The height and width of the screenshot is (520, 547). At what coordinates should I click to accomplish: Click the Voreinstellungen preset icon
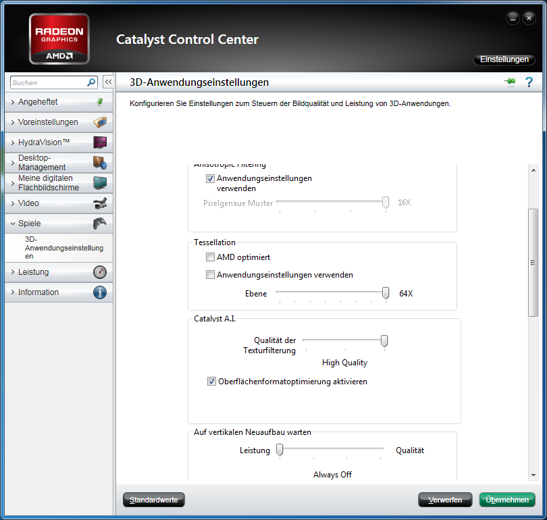tap(100, 122)
